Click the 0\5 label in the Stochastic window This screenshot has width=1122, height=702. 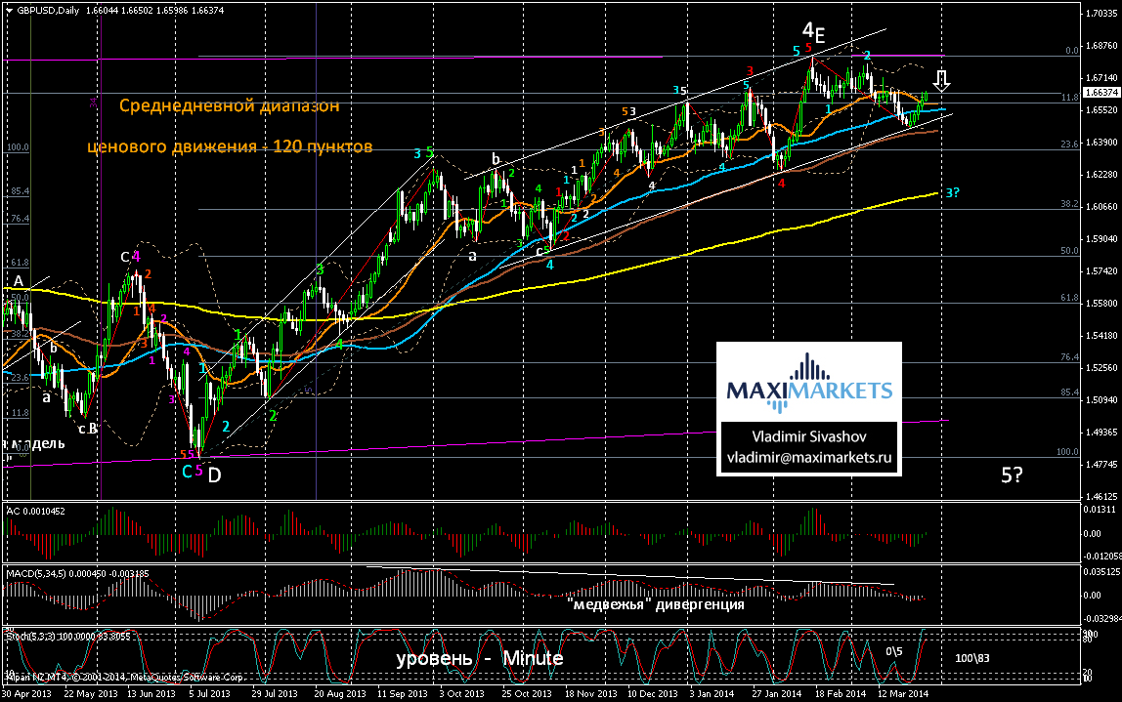(x=894, y=651)
